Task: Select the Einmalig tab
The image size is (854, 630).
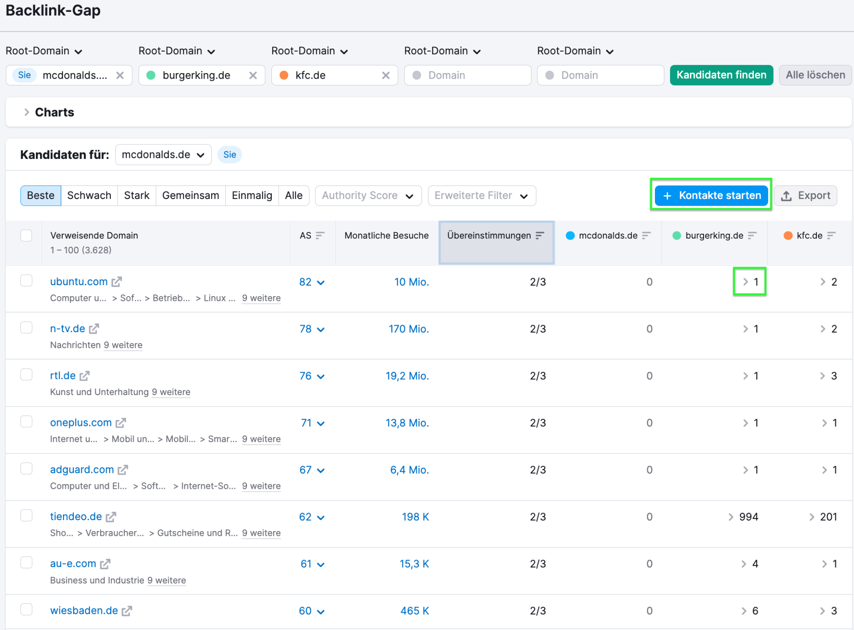Action: (x=252, y=196)
